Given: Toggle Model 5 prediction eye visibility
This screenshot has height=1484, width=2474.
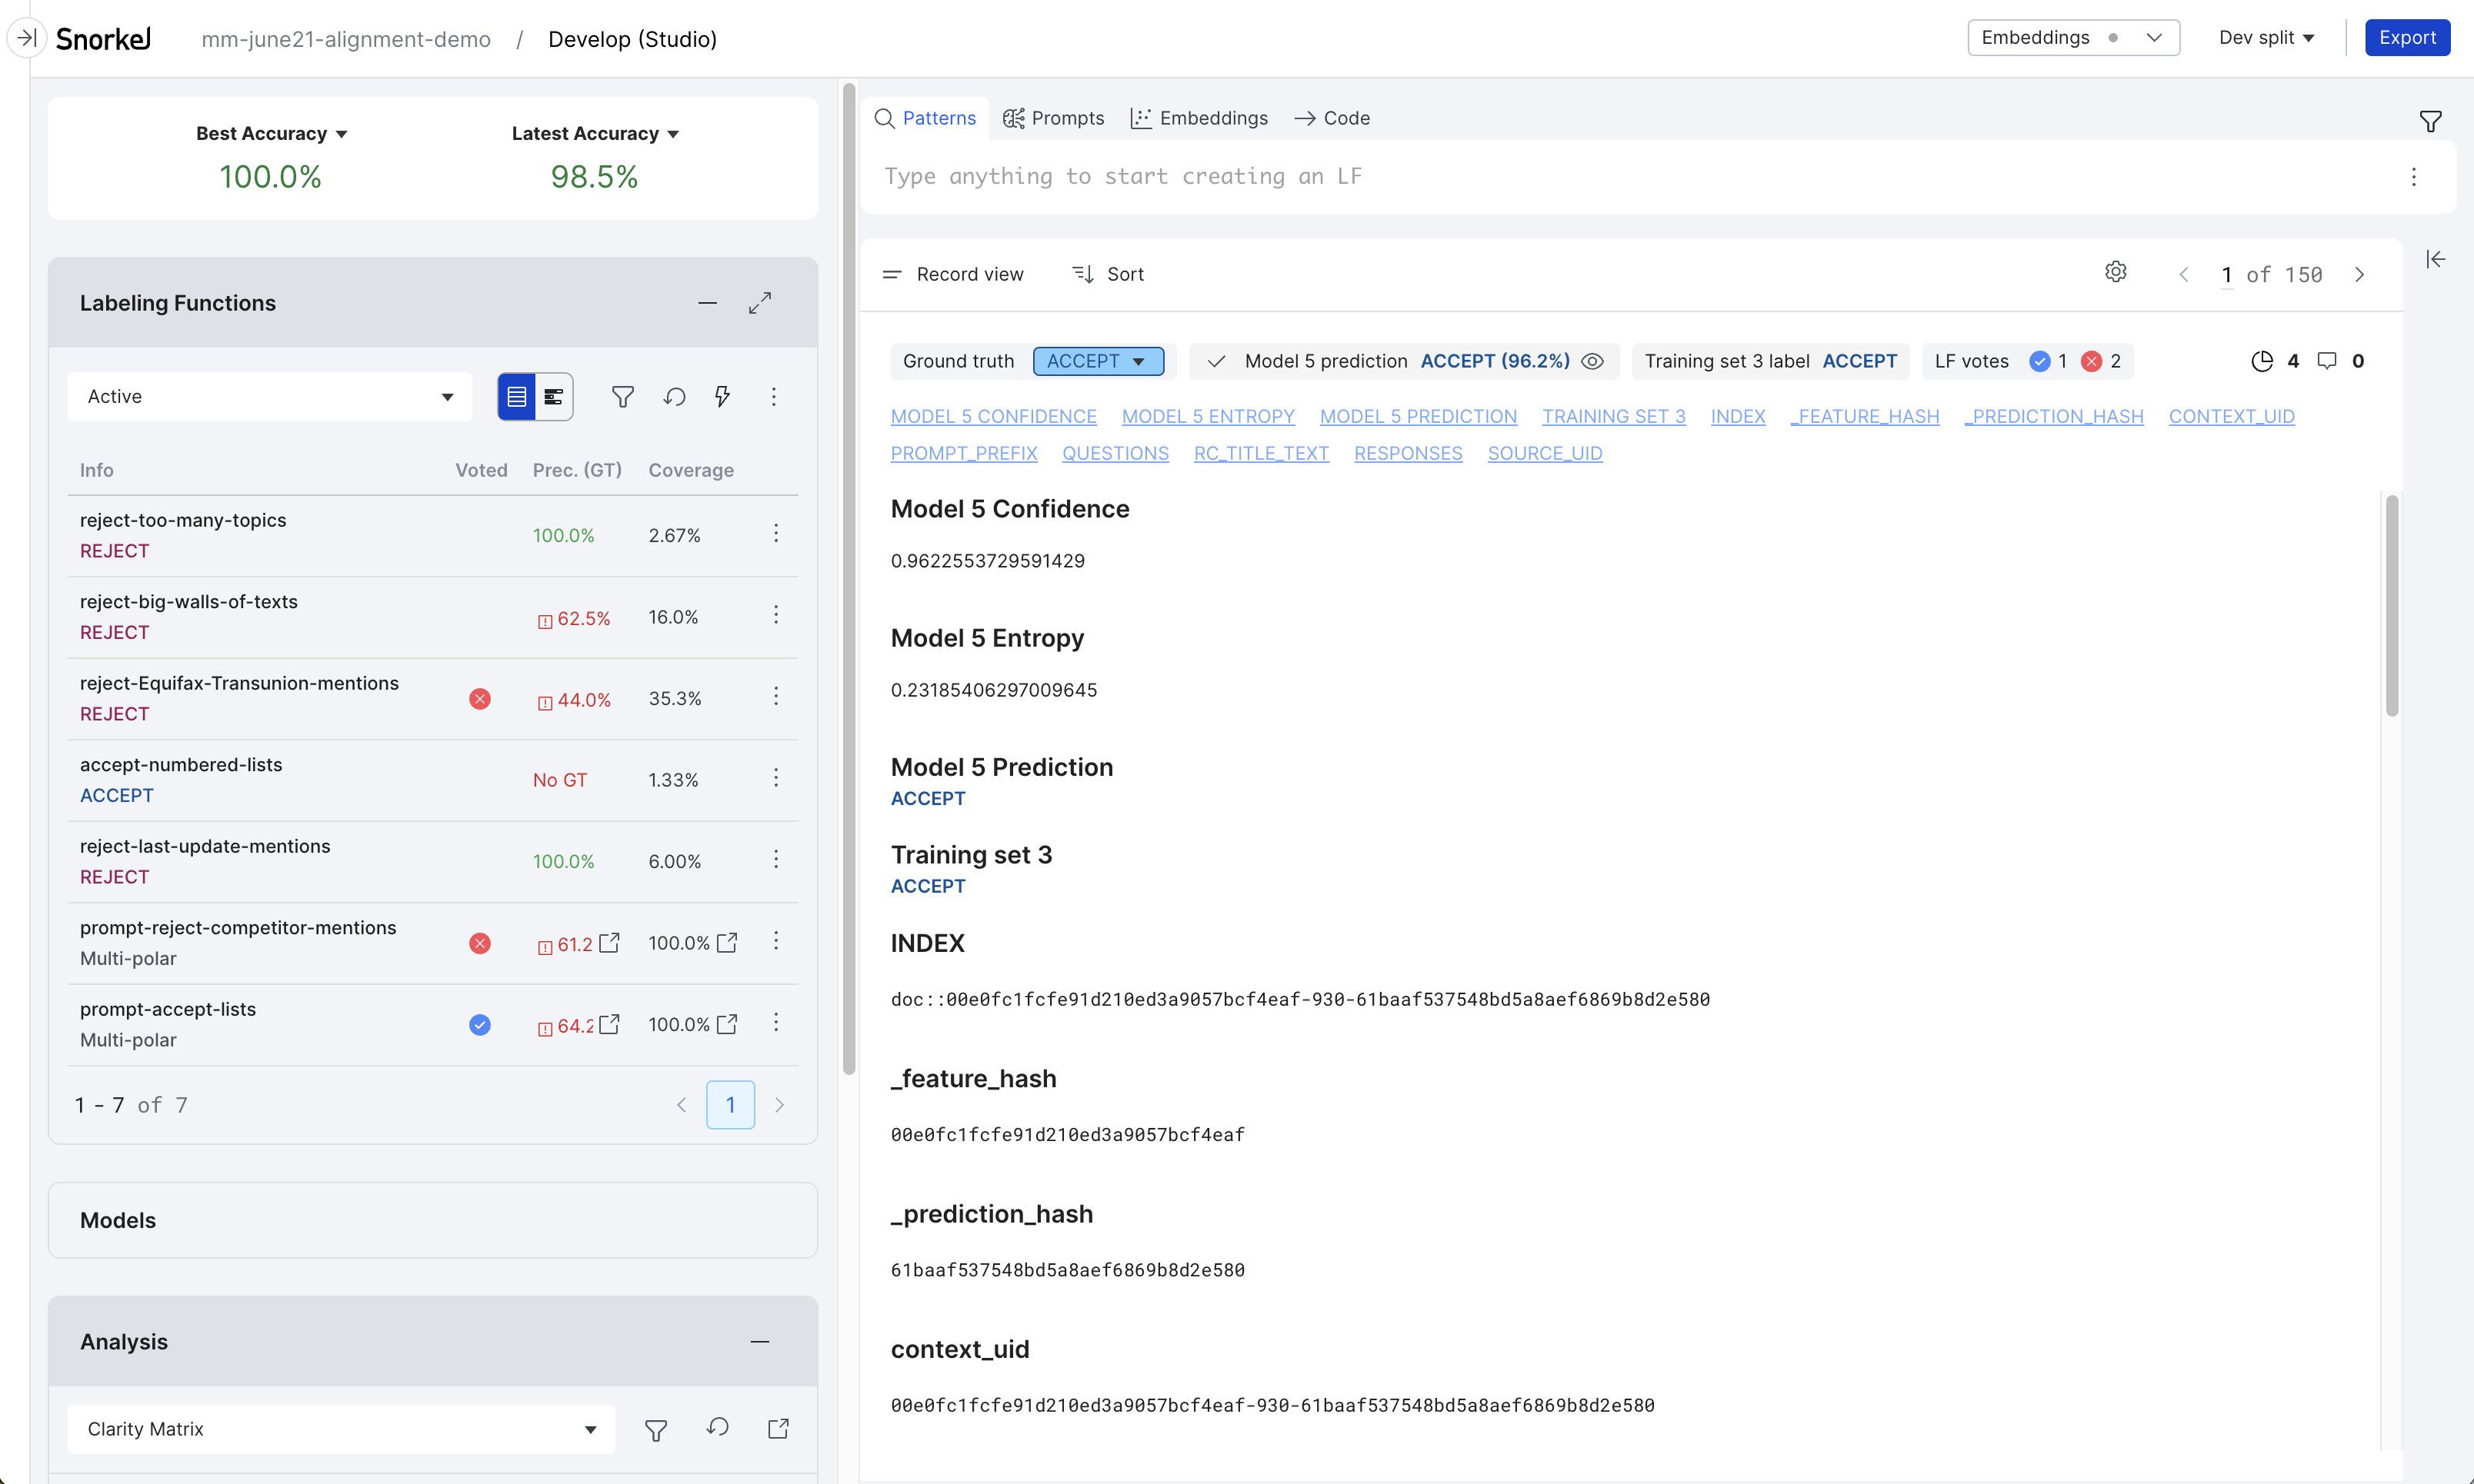Looking at the screenshot, I should click(x=1592, y=361).
